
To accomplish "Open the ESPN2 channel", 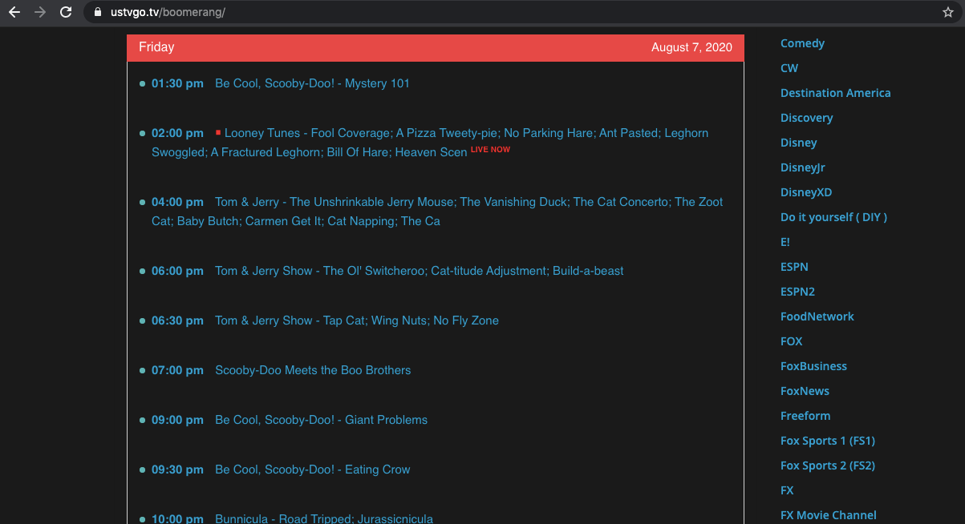I will (x=797, y=292).
